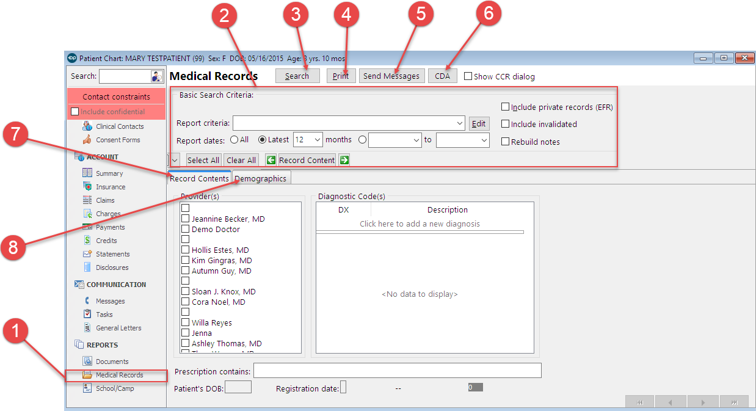Click Select All button
The width and height of the screenshot is (756, 411).
203,160
